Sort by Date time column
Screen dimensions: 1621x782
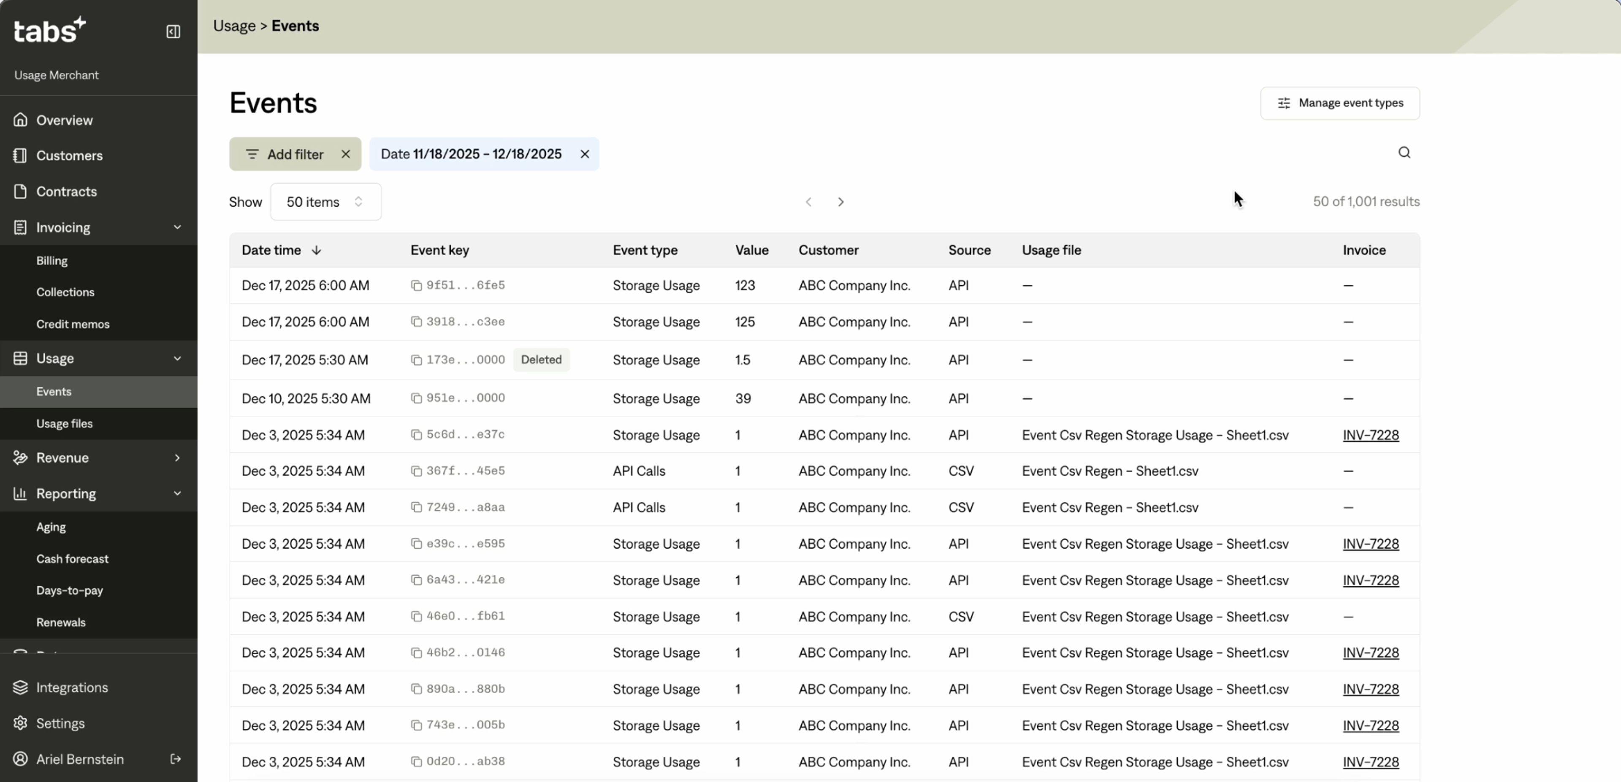coord(281,250)
